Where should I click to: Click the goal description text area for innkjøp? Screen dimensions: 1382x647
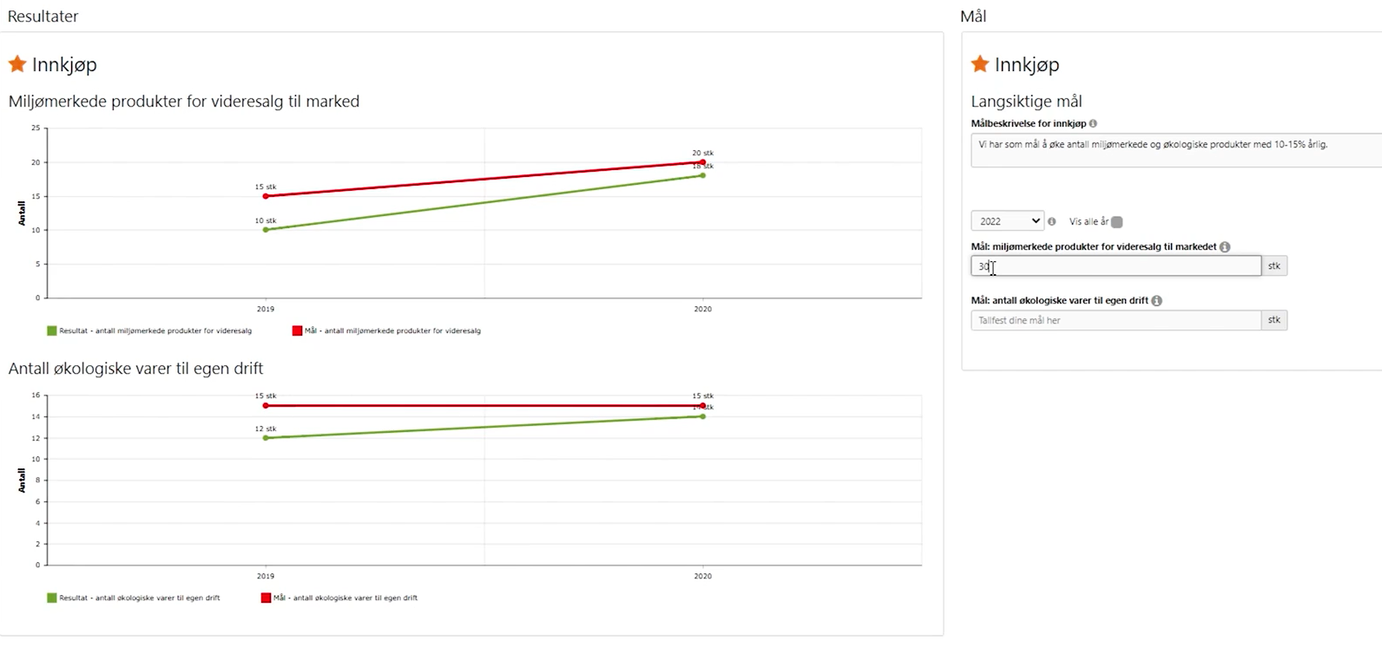tap(1172, 150)
